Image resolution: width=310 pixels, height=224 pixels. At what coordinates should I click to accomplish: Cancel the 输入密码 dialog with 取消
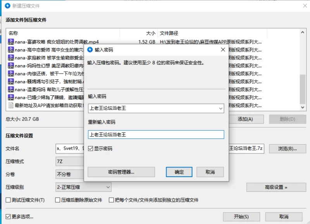[210, 172]
